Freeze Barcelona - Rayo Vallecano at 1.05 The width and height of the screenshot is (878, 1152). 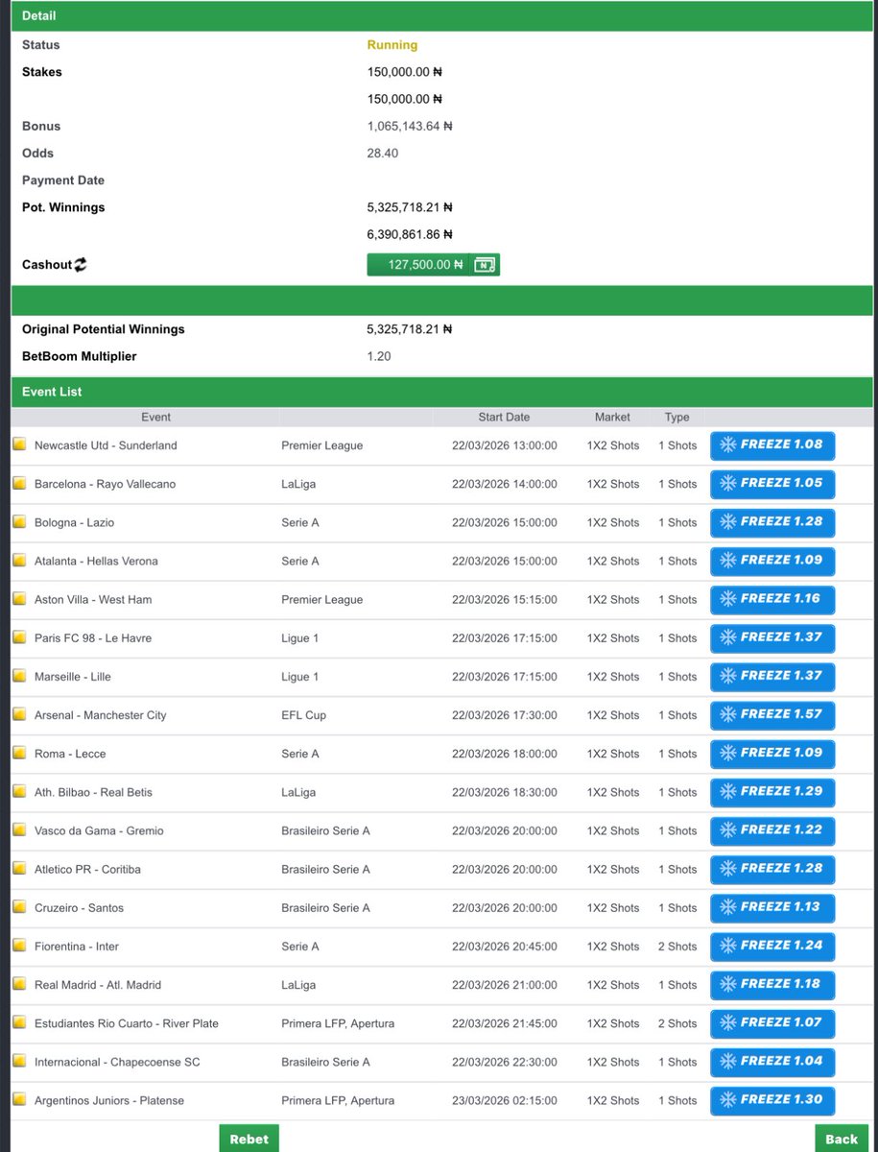(772, 484)
